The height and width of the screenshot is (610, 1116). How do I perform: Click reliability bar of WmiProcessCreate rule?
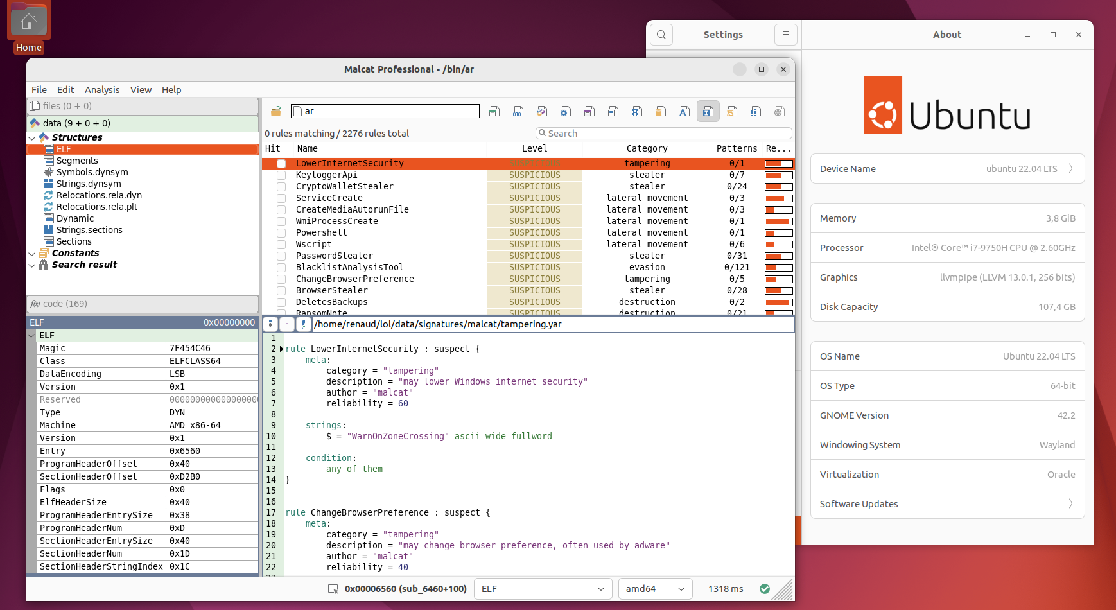click(778, 222)
